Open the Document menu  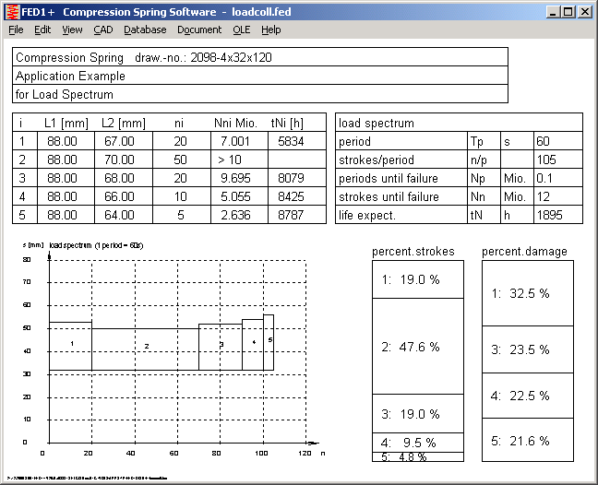[x=199, y=30]
